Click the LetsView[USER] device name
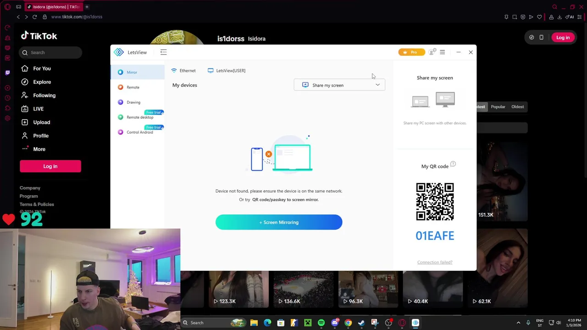The width and height of the screenshot is (587, 330). point(227,71)
